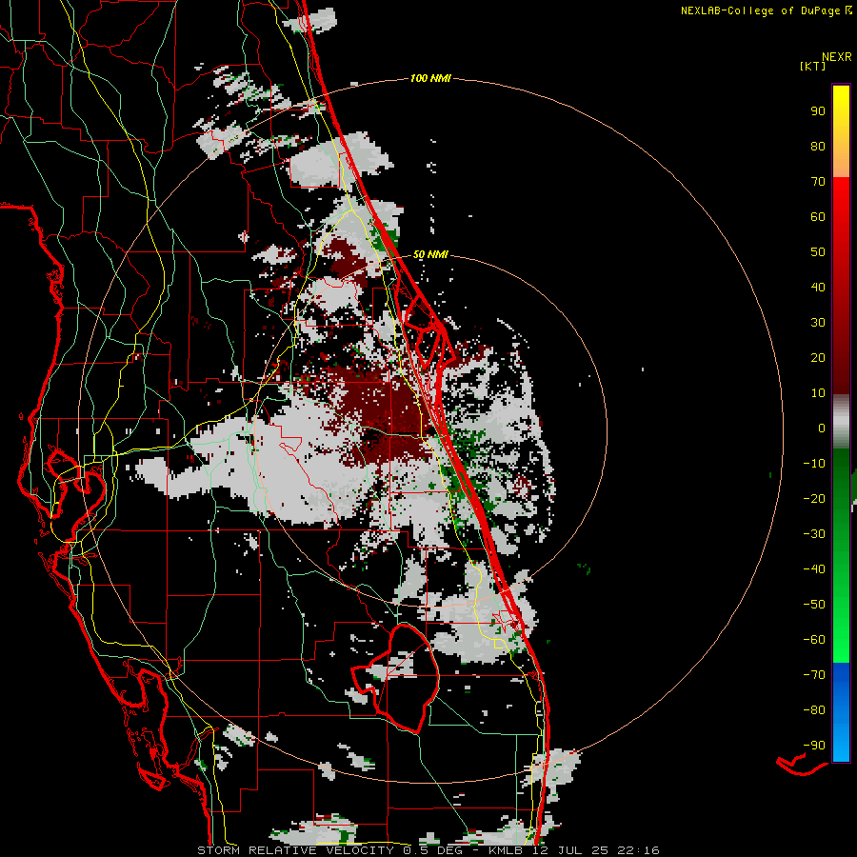Viewport: 857px width, 857px height.
Task: Select the 20 value on the velocity scale
Action: pyautogui.click(x=818, y=358)
